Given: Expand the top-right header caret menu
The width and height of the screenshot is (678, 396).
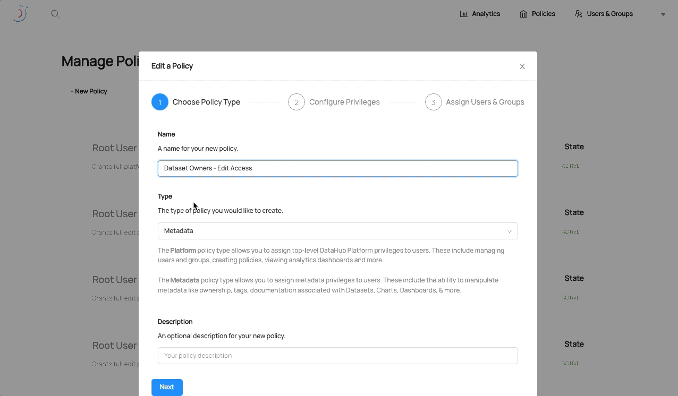Looking at the screenshot, I should (663, 14).
